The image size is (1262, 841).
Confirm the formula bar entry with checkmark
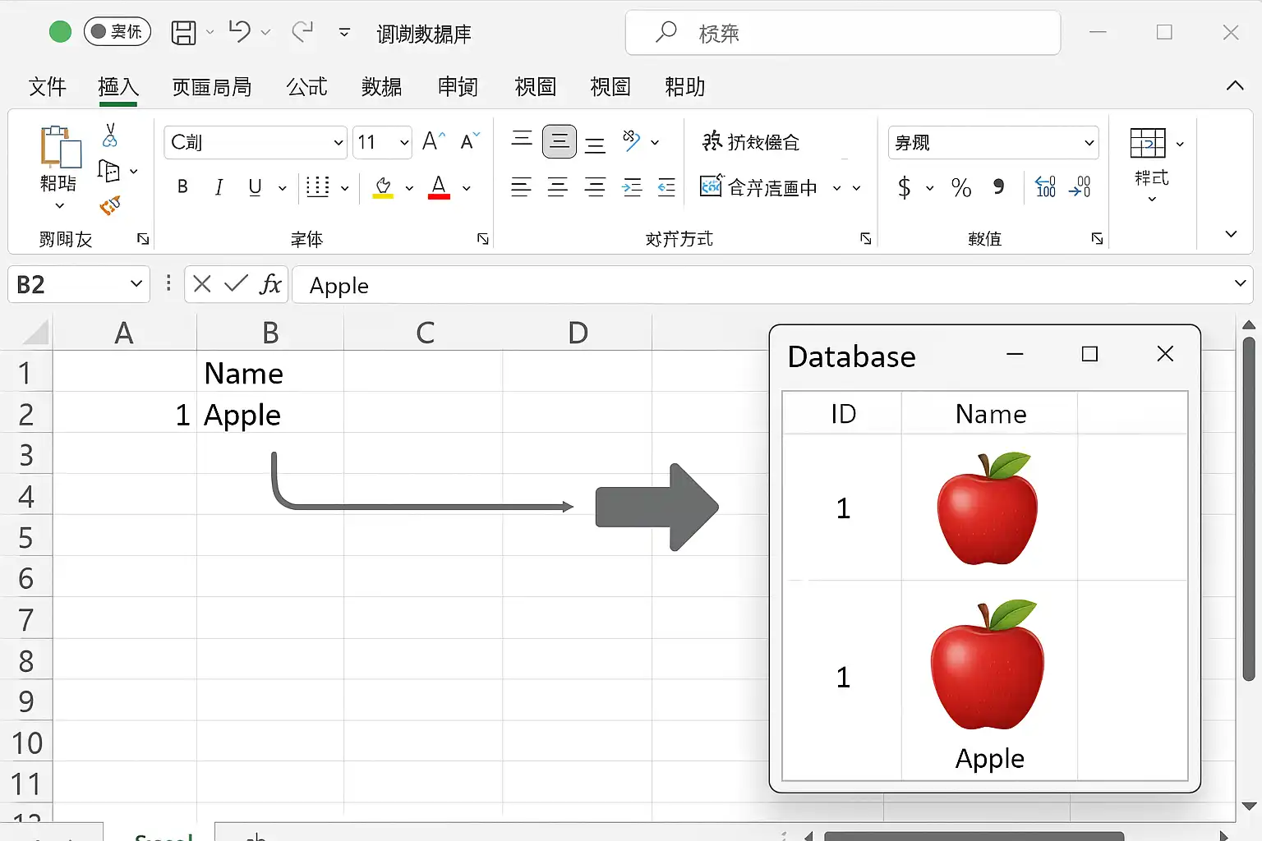pos(236,284)
